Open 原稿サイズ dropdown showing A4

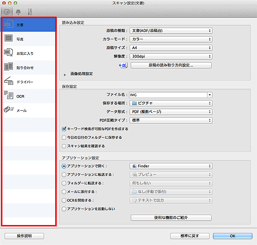171,48
